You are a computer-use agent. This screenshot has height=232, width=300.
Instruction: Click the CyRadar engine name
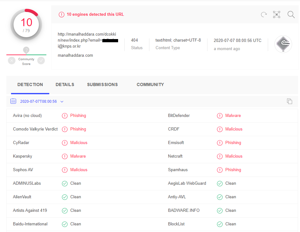(x=21, y=143)
